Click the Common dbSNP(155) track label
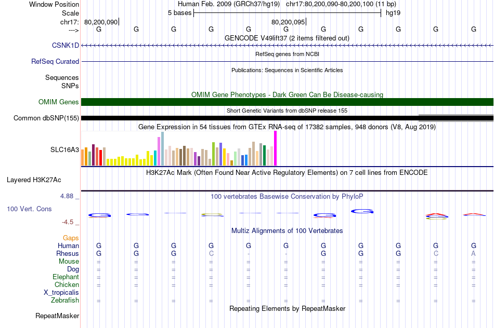This screenshot has height=328, width=494. [46, 118]
